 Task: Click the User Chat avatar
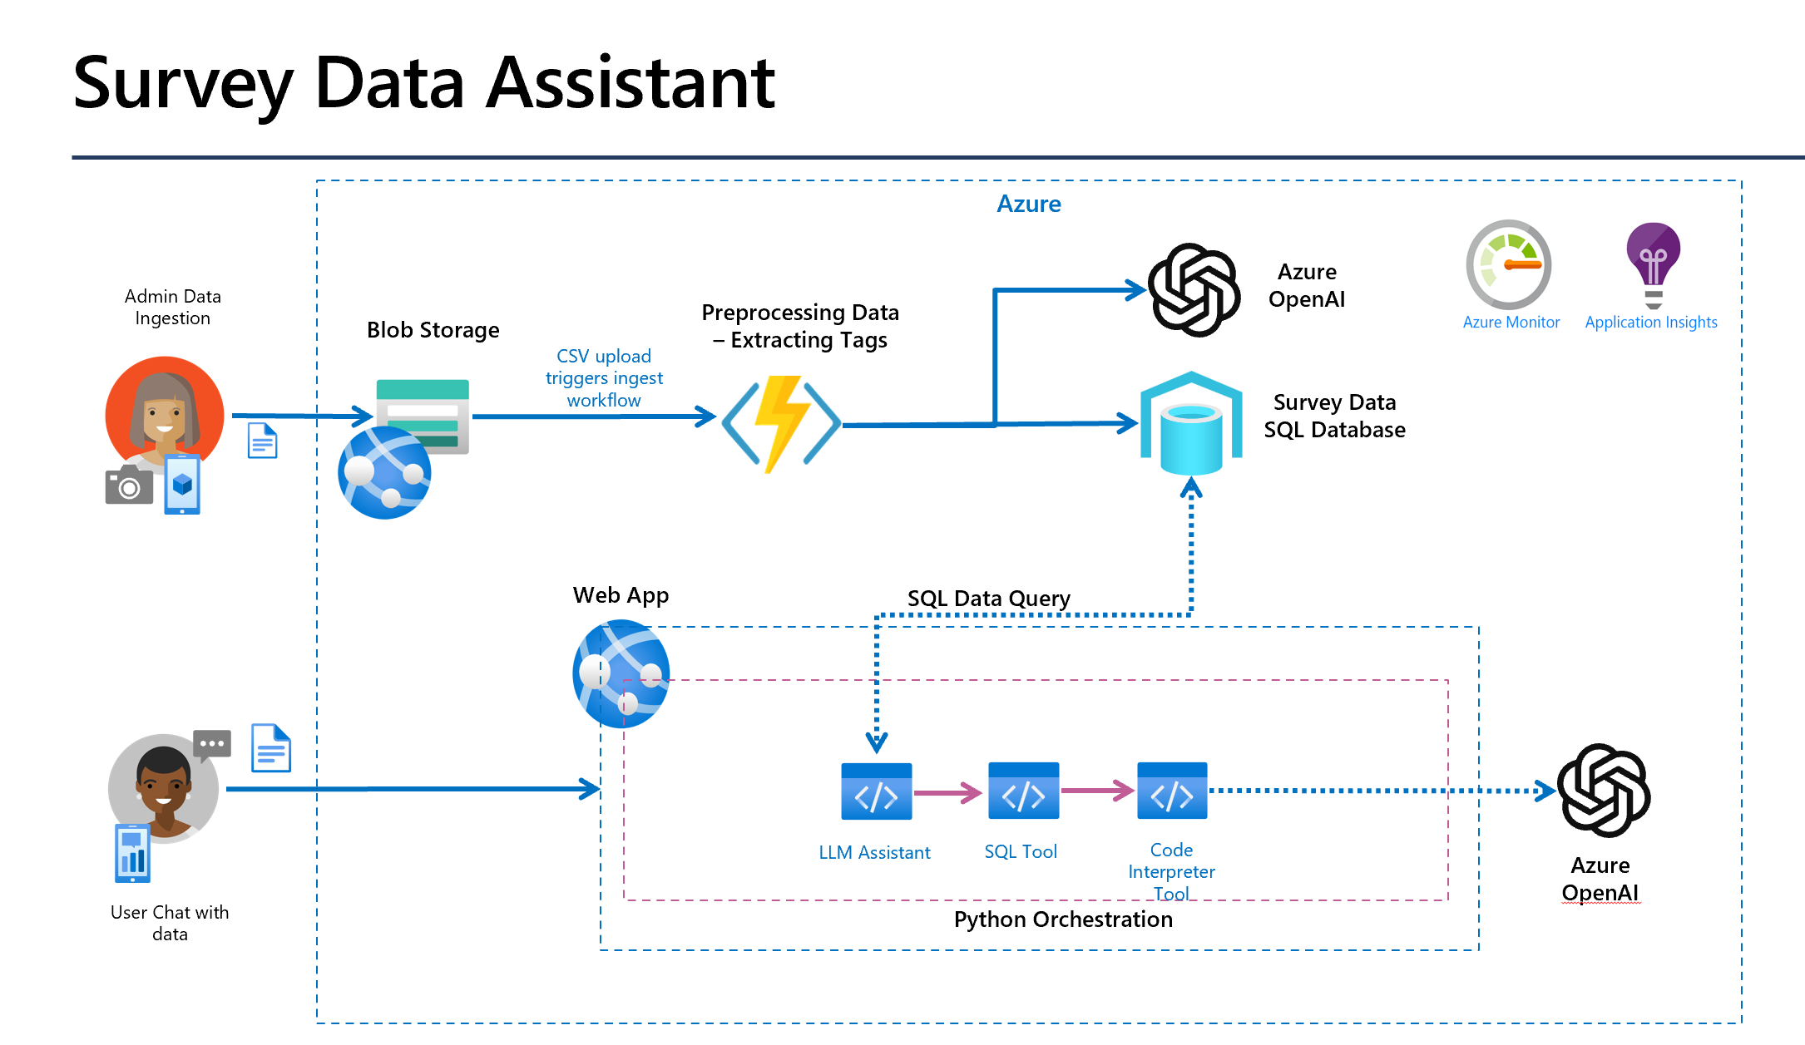tap(164, 787)
